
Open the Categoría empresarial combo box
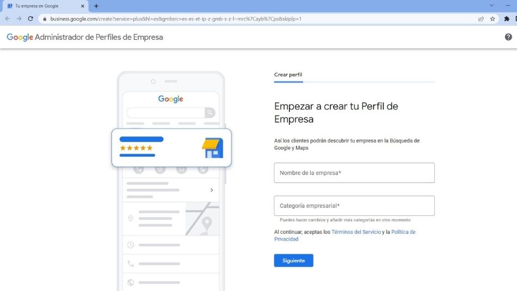[354, 206]
